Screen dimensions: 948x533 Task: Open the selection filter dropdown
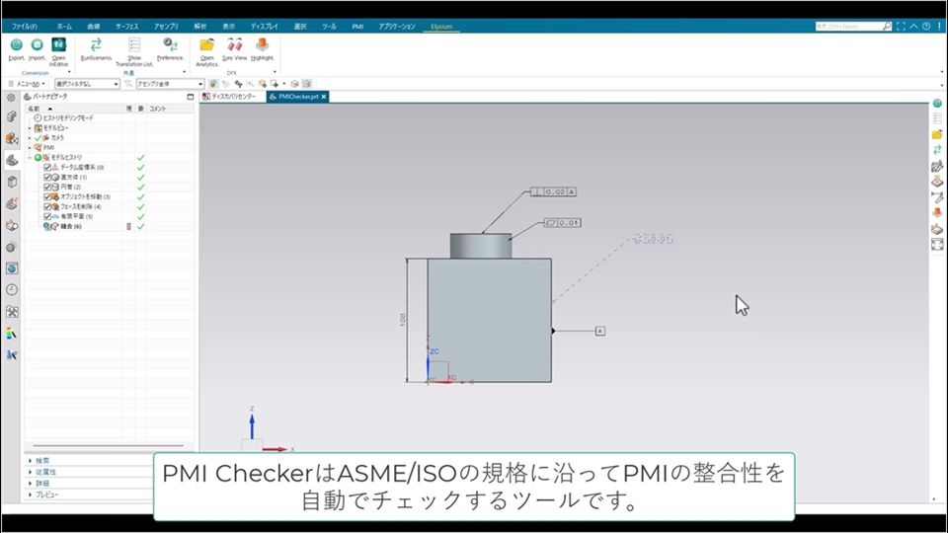87,84
